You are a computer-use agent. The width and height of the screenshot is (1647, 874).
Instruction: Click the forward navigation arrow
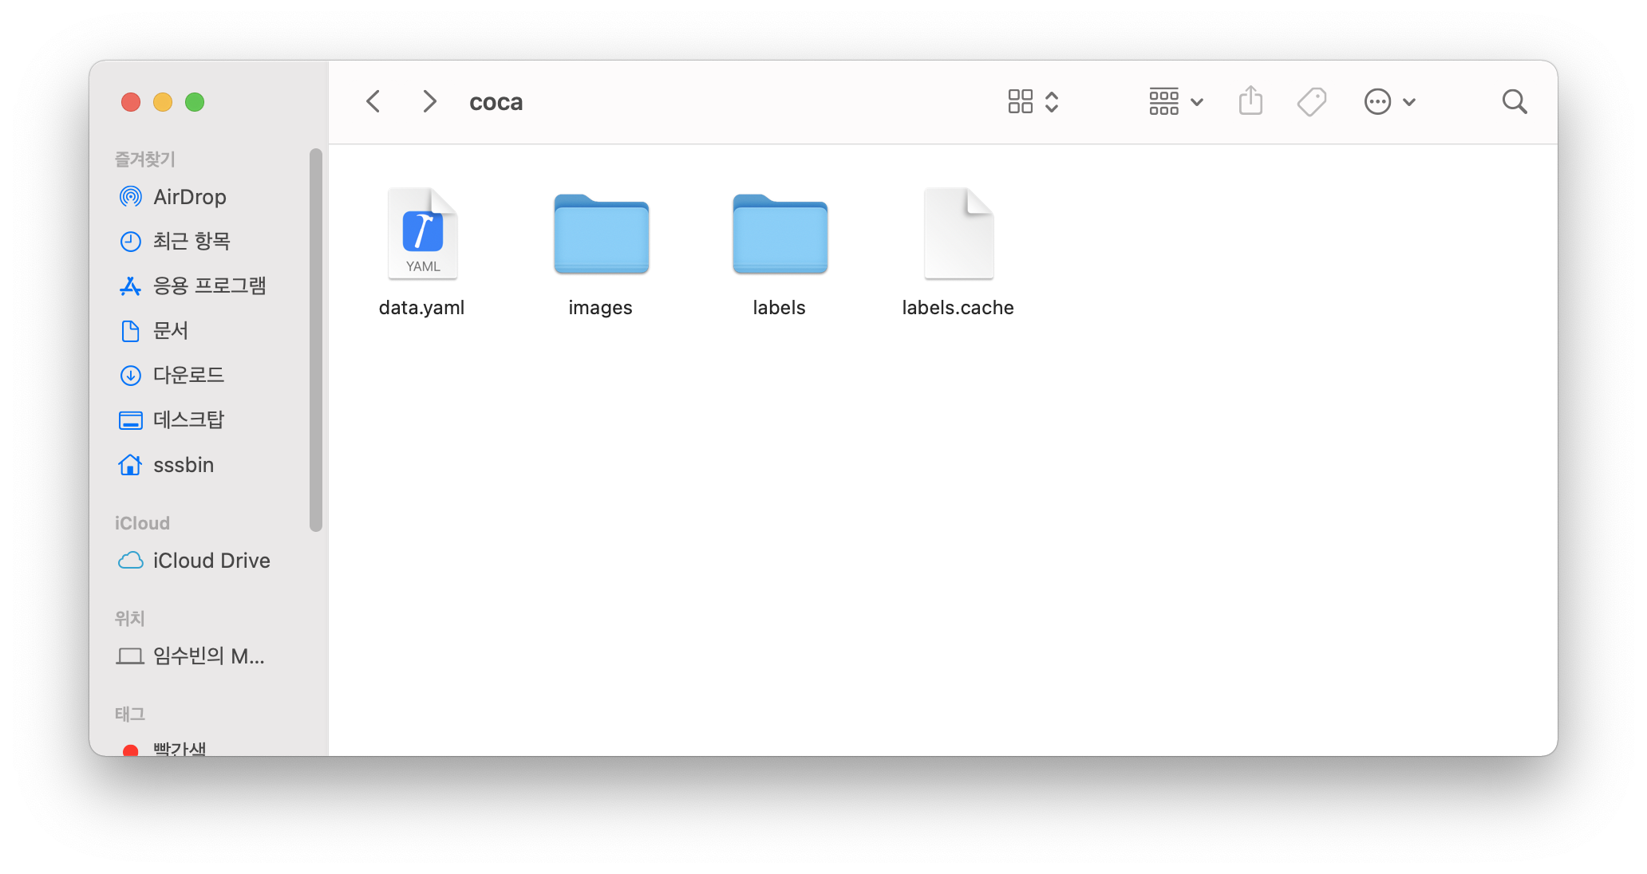click(x=429, y=101)
